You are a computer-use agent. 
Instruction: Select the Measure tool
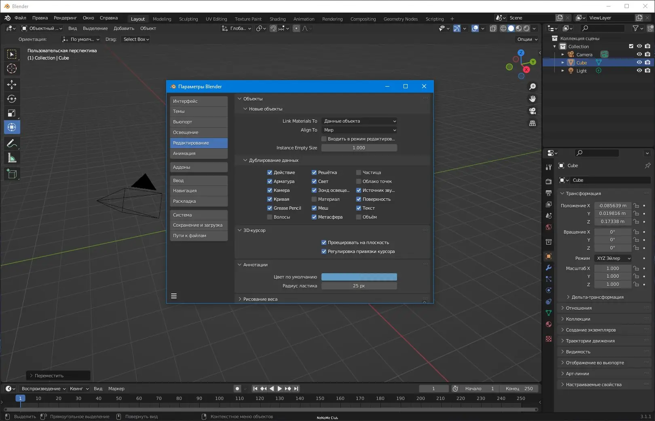point(12,158)
